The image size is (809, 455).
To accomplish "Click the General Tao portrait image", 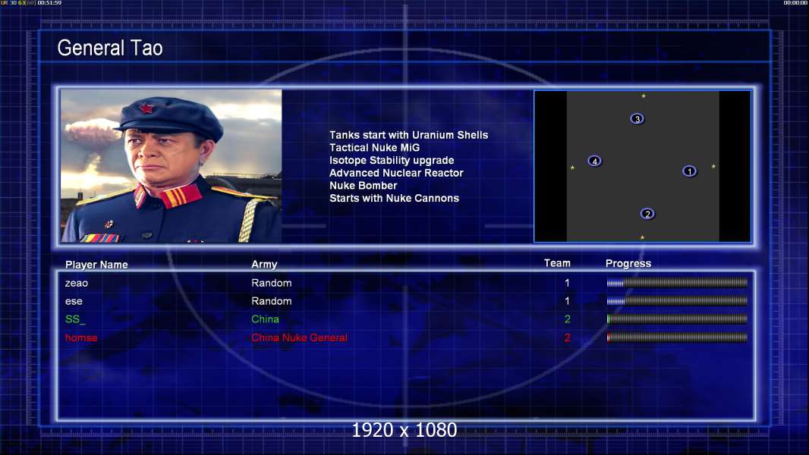I will [172, 166].
